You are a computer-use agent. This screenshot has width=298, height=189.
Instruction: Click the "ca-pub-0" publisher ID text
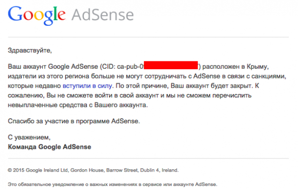click(x=130, y=67)
